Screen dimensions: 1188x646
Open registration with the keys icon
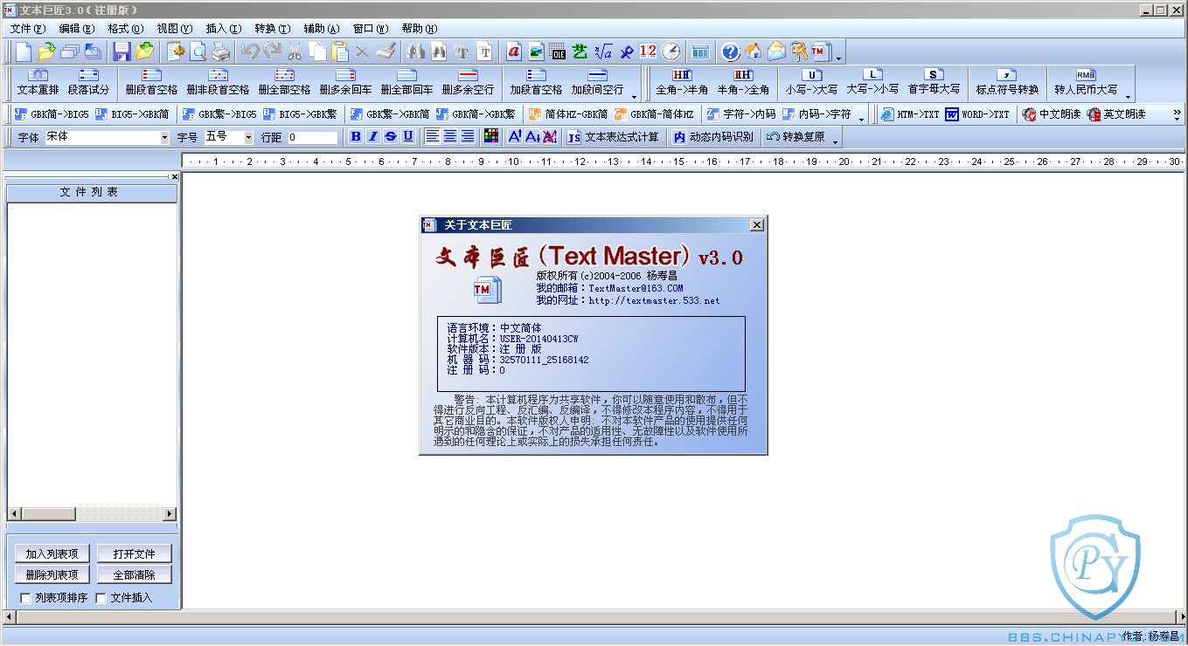tap(799, 52)
